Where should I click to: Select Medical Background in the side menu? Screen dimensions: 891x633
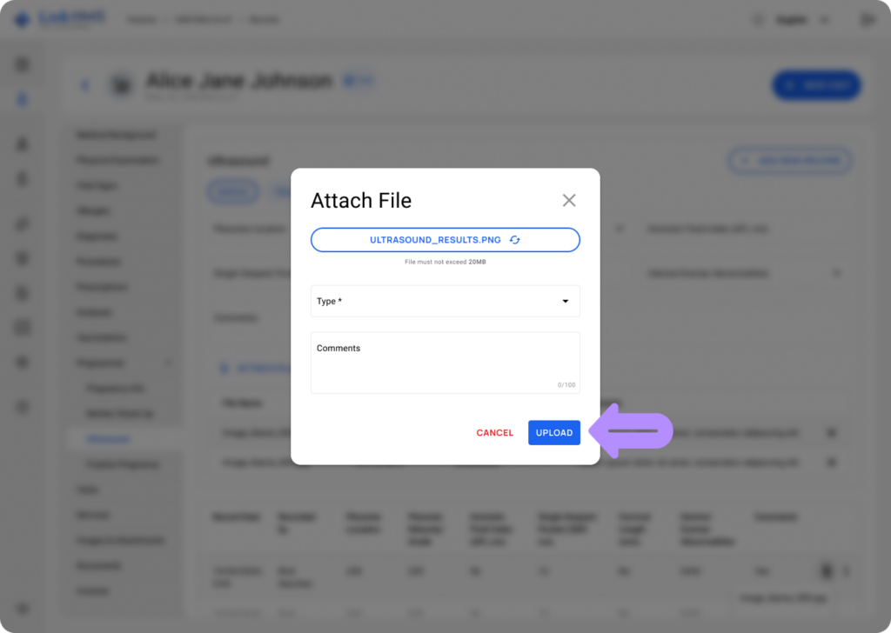pyautogui.click(x=116, y=135)
